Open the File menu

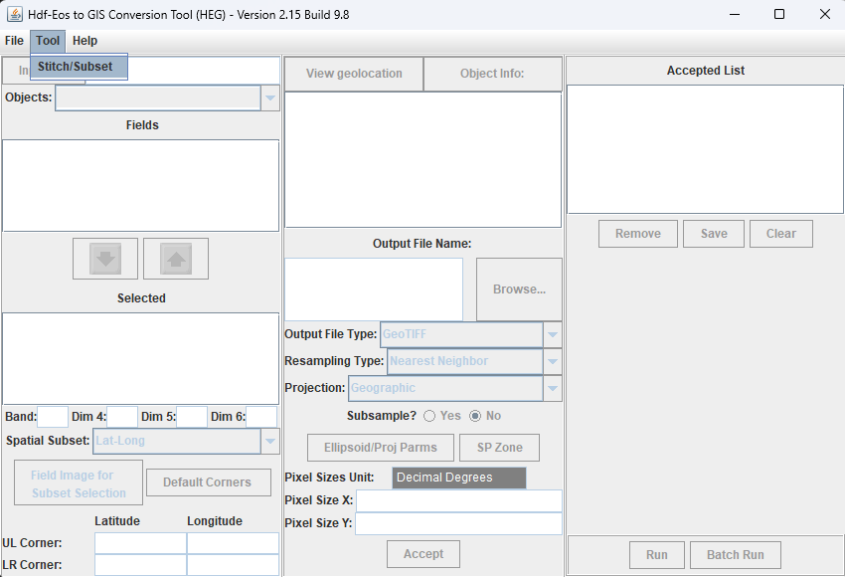(x=14, y=41)
